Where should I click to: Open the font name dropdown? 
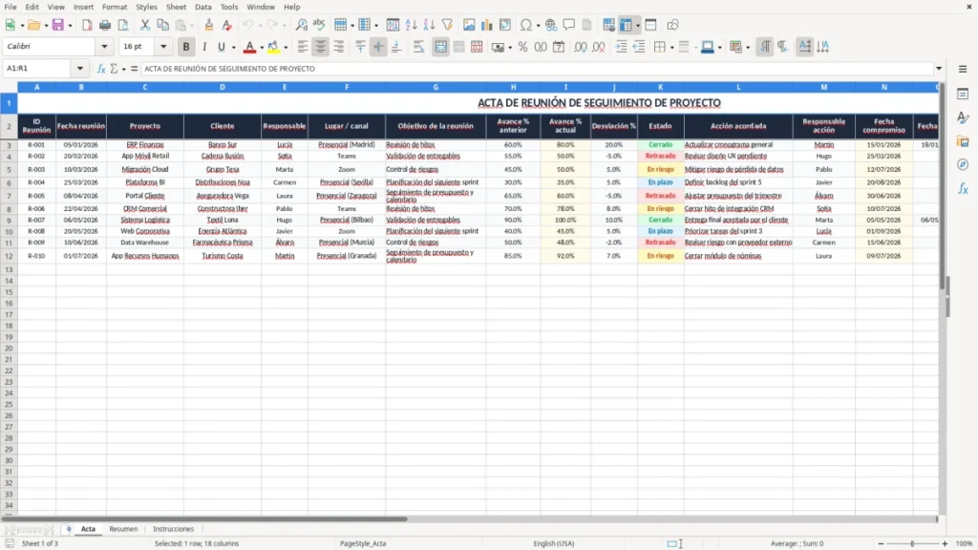pyautogui.click(x=104, y=46)
